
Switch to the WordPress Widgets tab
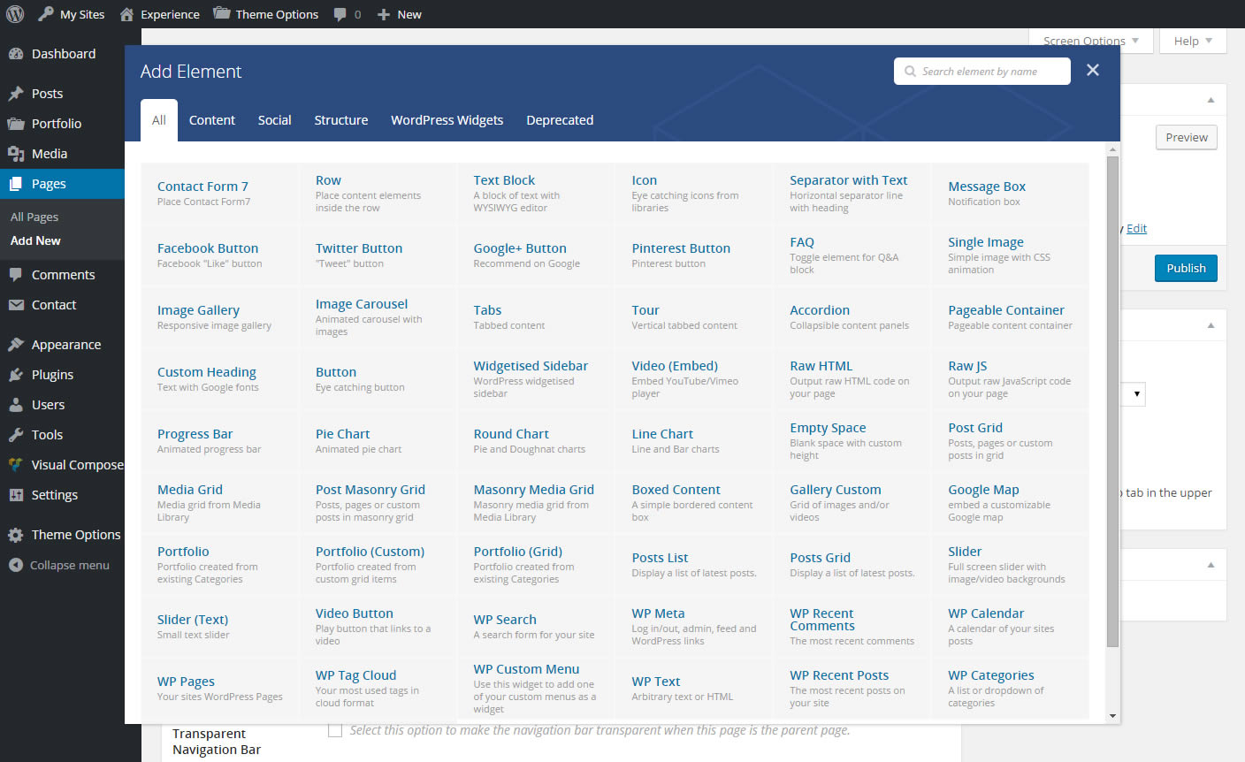(x=447, y=120)
